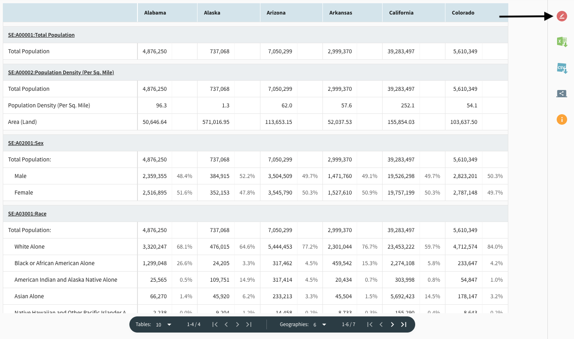Jump to last tables page
The width and height of the screenshot is (574, 339).
coord(249,324)
